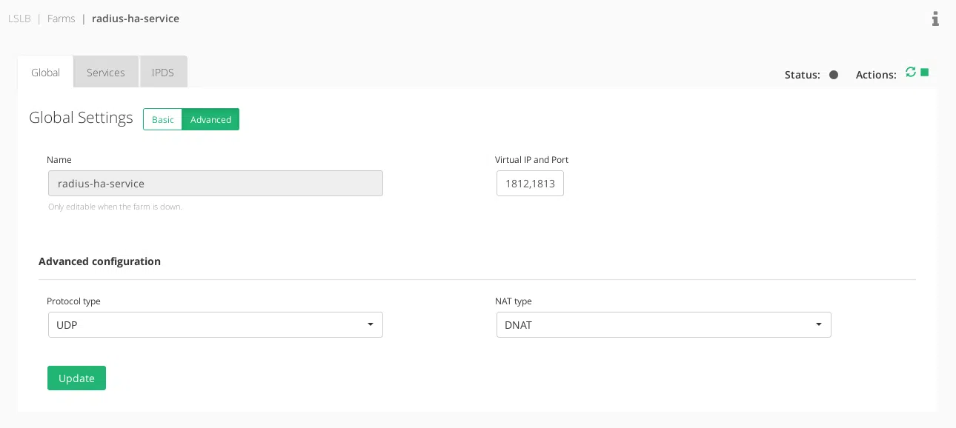Viewport: 956px width, 428px height.
Task: Go to the IPDS tab
Action: [x=163, y=73]
